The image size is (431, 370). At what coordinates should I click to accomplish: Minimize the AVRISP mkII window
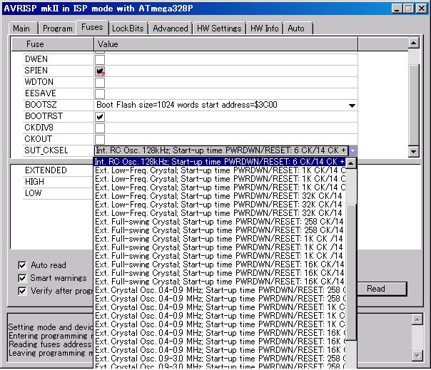point(396,9)
